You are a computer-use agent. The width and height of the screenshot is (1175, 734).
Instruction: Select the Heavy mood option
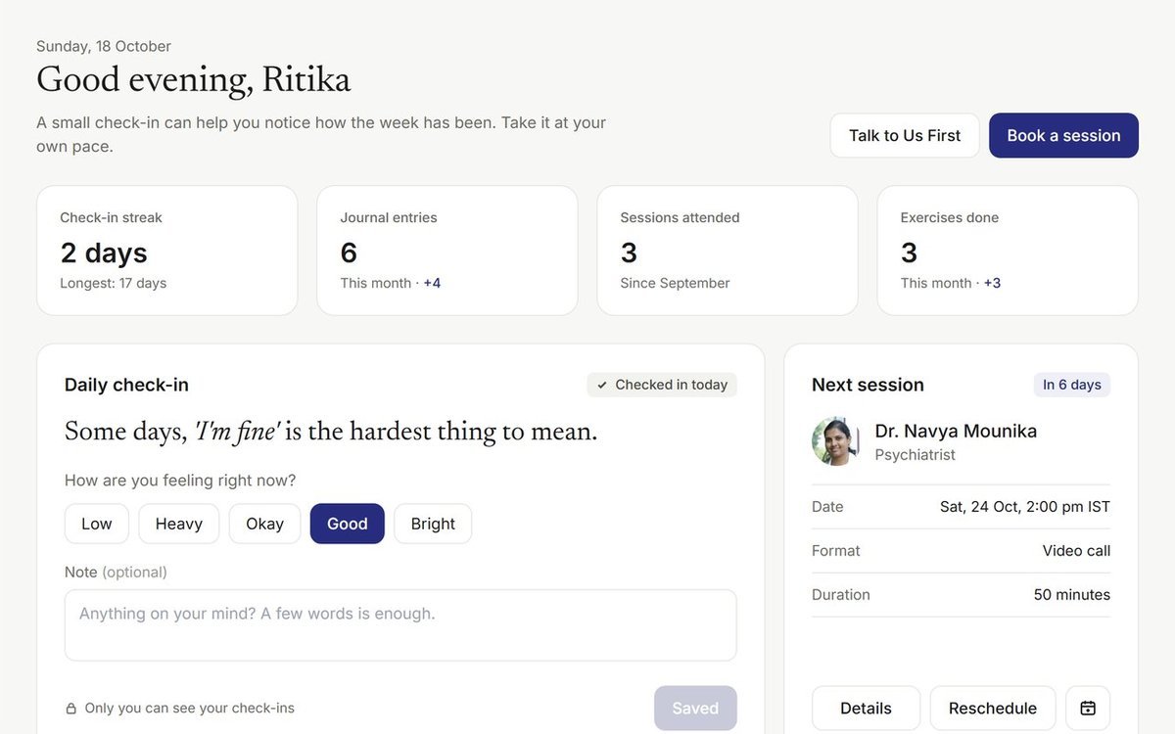point(179,524)
